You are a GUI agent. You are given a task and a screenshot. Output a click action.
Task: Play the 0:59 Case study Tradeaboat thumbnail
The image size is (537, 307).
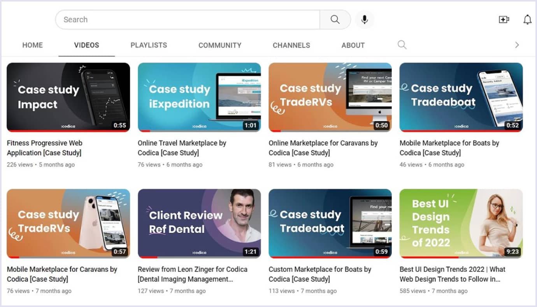330,224
